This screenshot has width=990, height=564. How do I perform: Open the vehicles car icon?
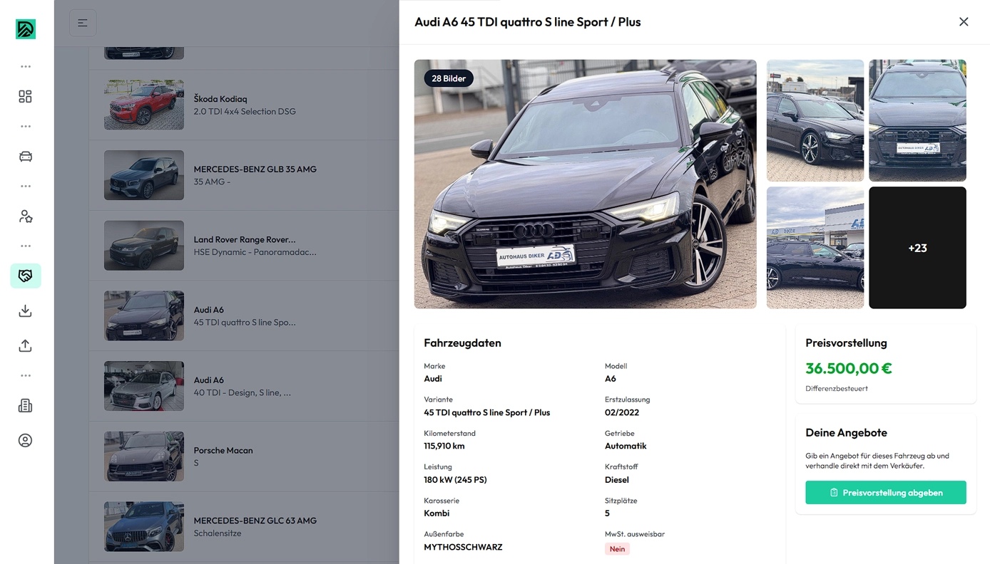[26, 156]
